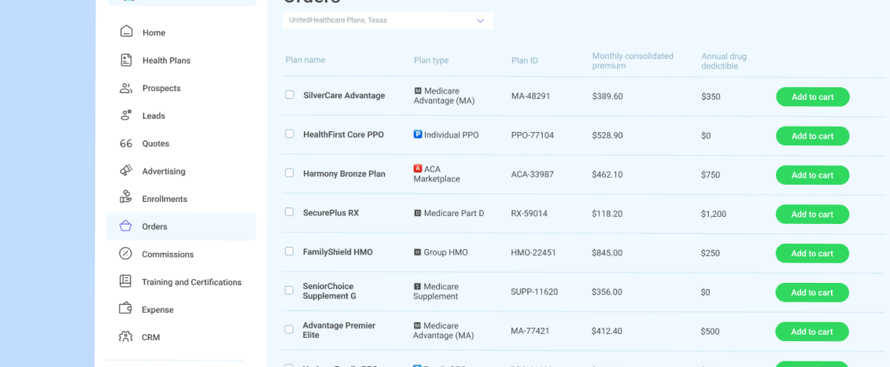Screen dimensions: 890x367
Task: Click plan ID MA-48291
Action: pos(530,97)
